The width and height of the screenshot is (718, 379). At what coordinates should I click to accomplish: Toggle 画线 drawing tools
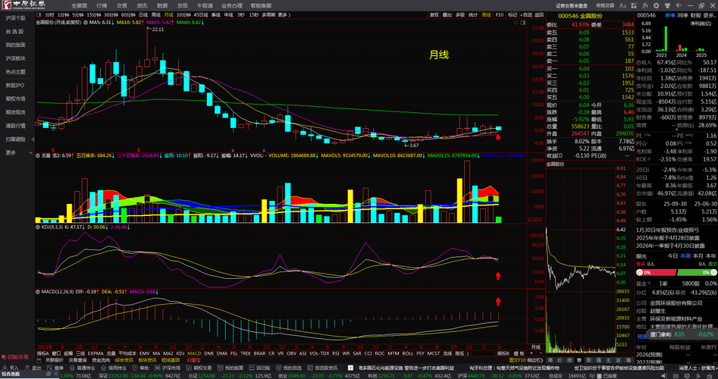click(486, 14)
